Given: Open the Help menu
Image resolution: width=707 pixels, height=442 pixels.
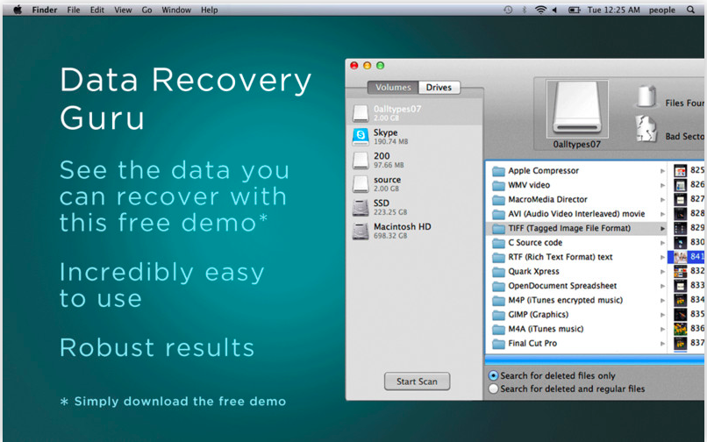Looking at the screenshot, I should (x=210, y=10).
